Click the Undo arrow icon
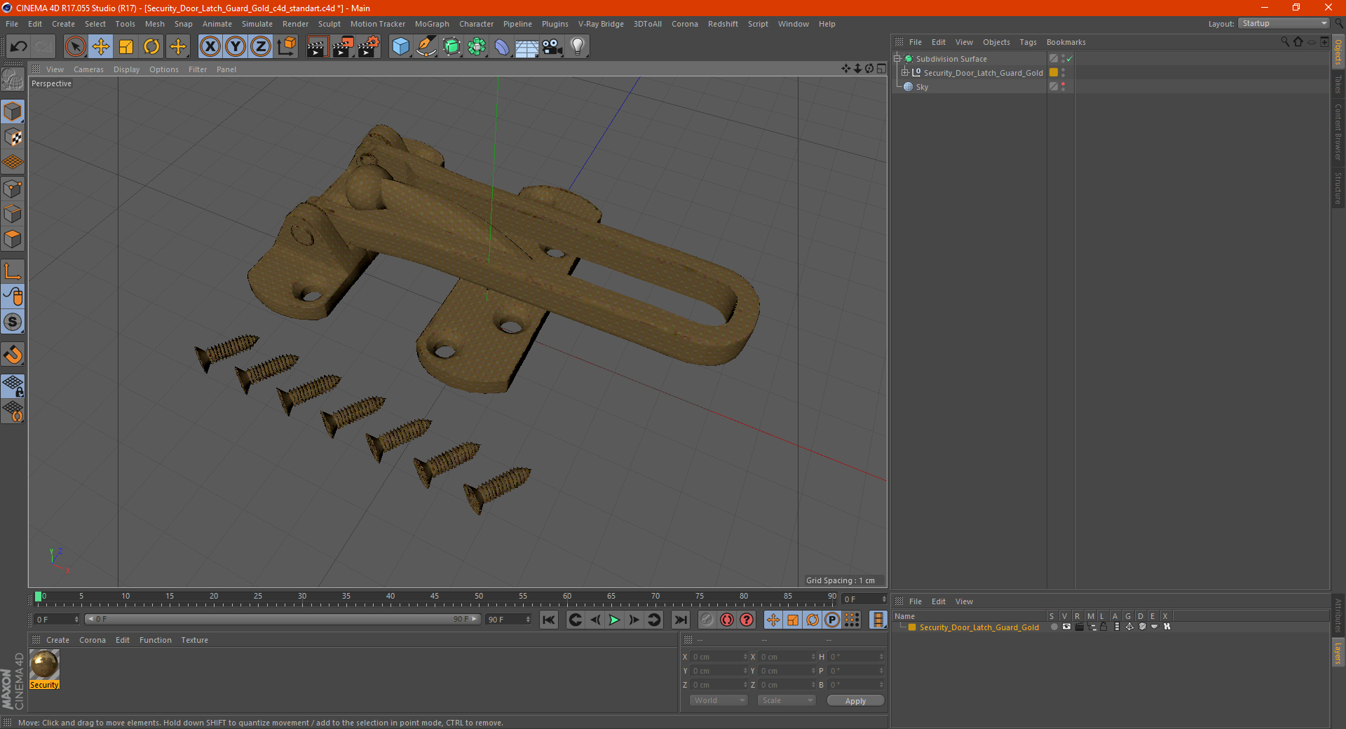The image size is (1346, 729). click(19, 47)
